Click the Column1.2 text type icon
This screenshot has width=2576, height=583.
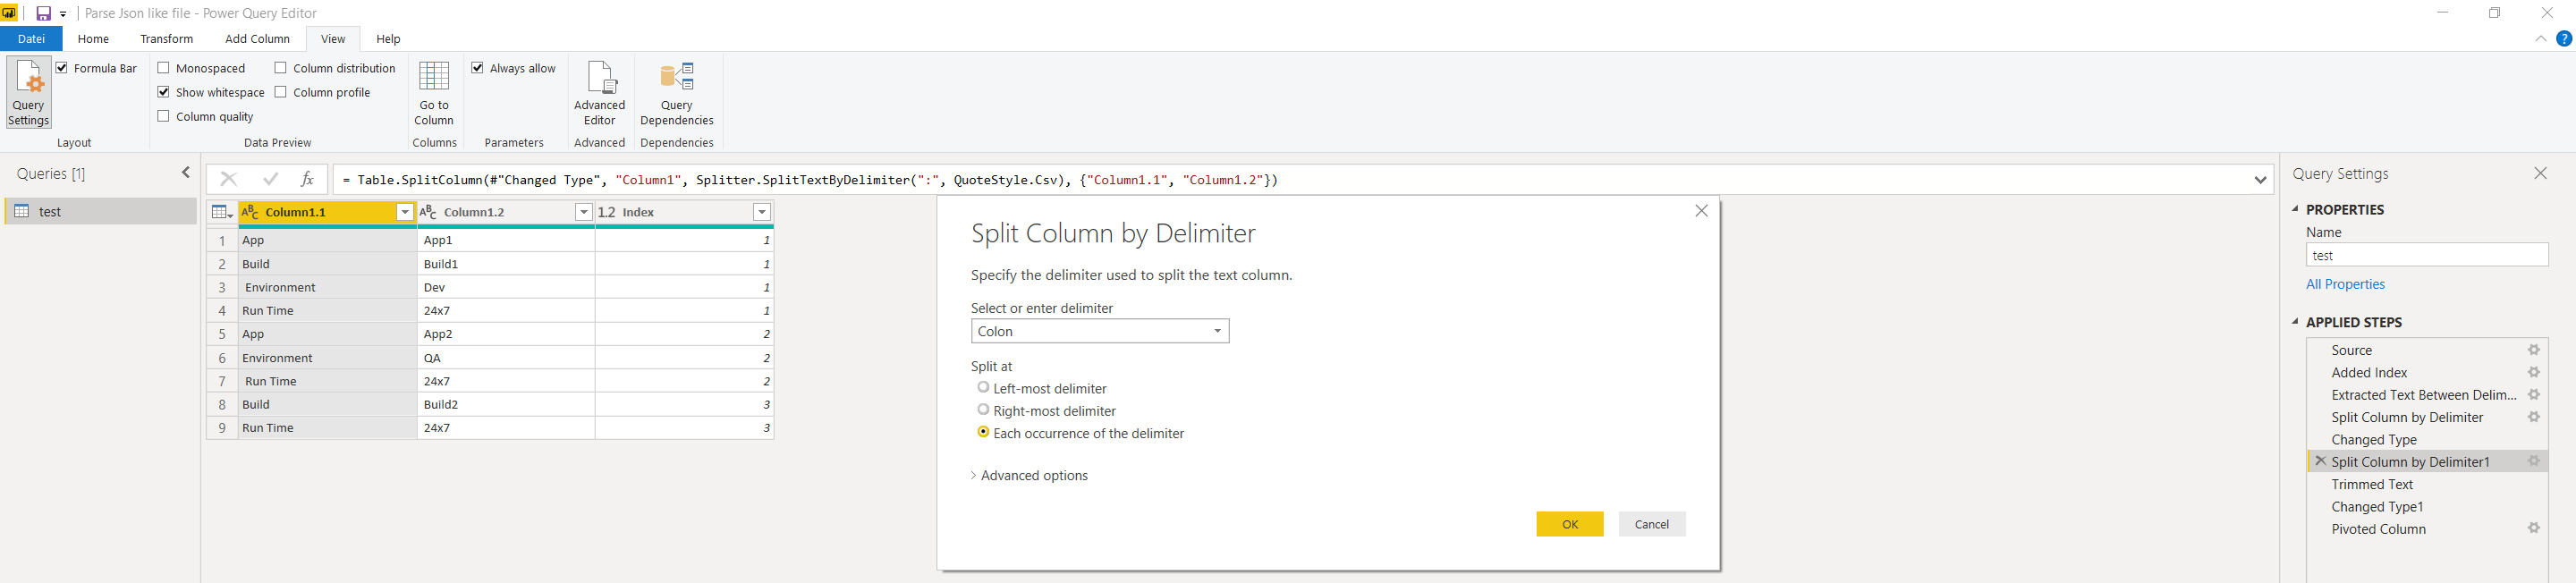point(429,212)
